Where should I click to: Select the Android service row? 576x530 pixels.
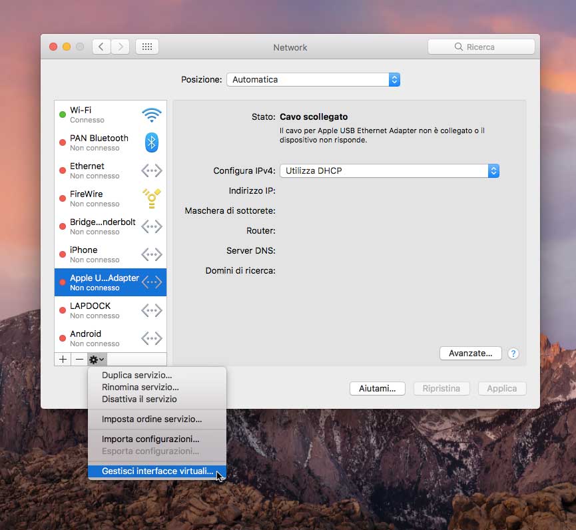(110, 338)
